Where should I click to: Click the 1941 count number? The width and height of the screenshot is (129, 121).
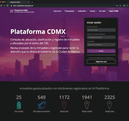click(87, 97)
